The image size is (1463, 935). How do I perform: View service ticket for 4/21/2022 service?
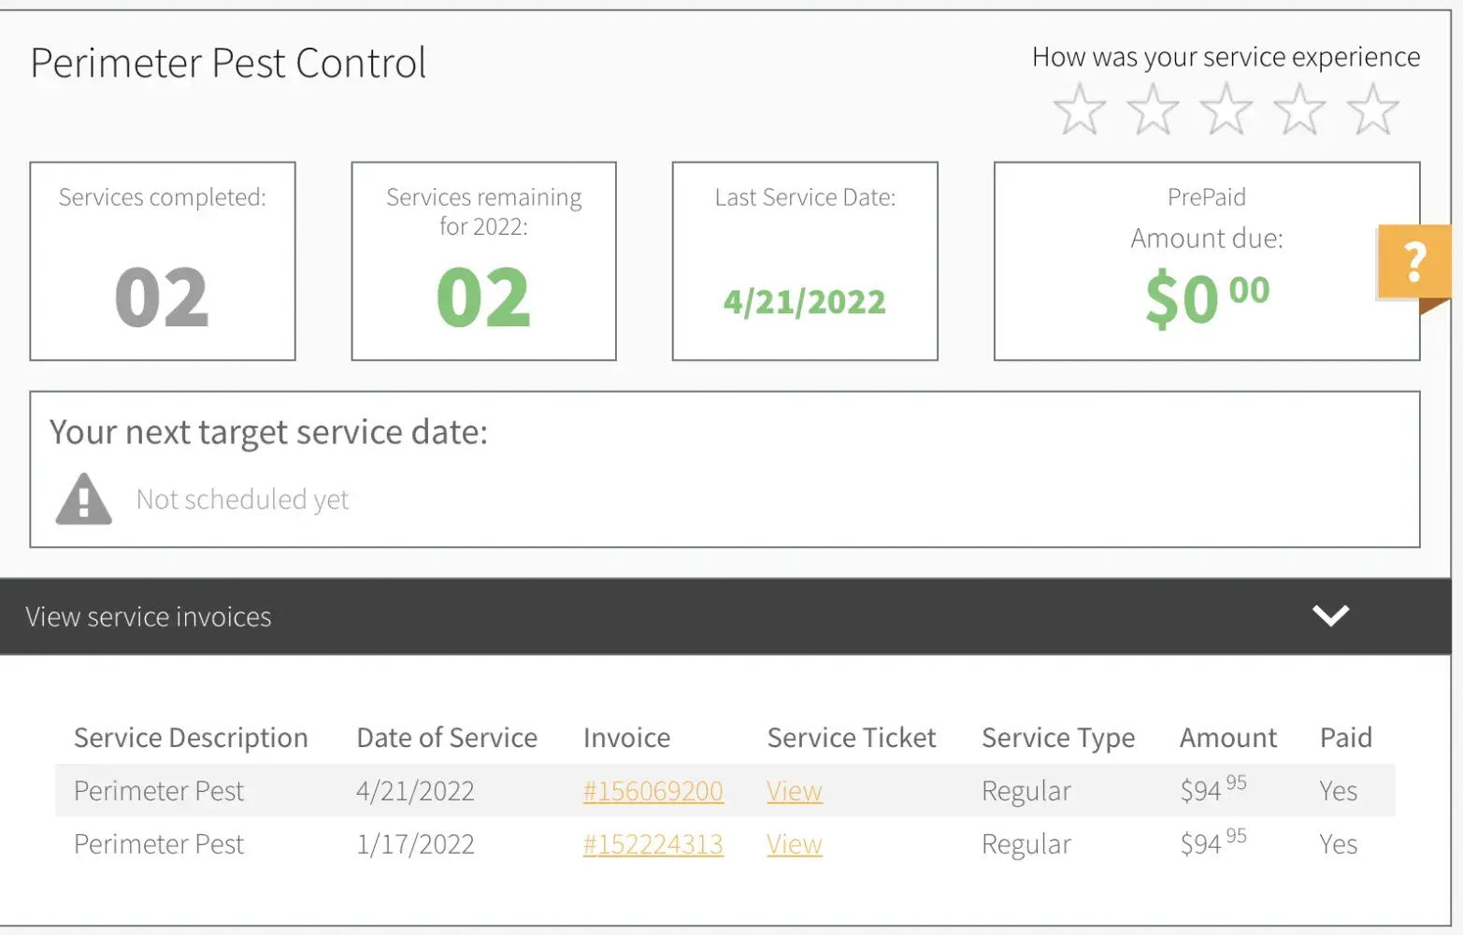tap(794, 791)
